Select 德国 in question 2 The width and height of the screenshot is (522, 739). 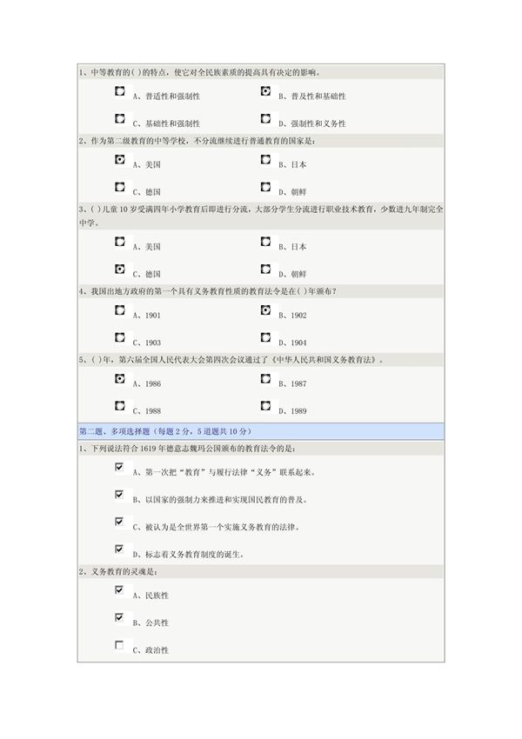pos(119,184)
